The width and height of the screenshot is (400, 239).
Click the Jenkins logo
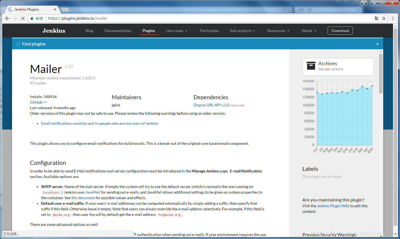pos(54,31)
